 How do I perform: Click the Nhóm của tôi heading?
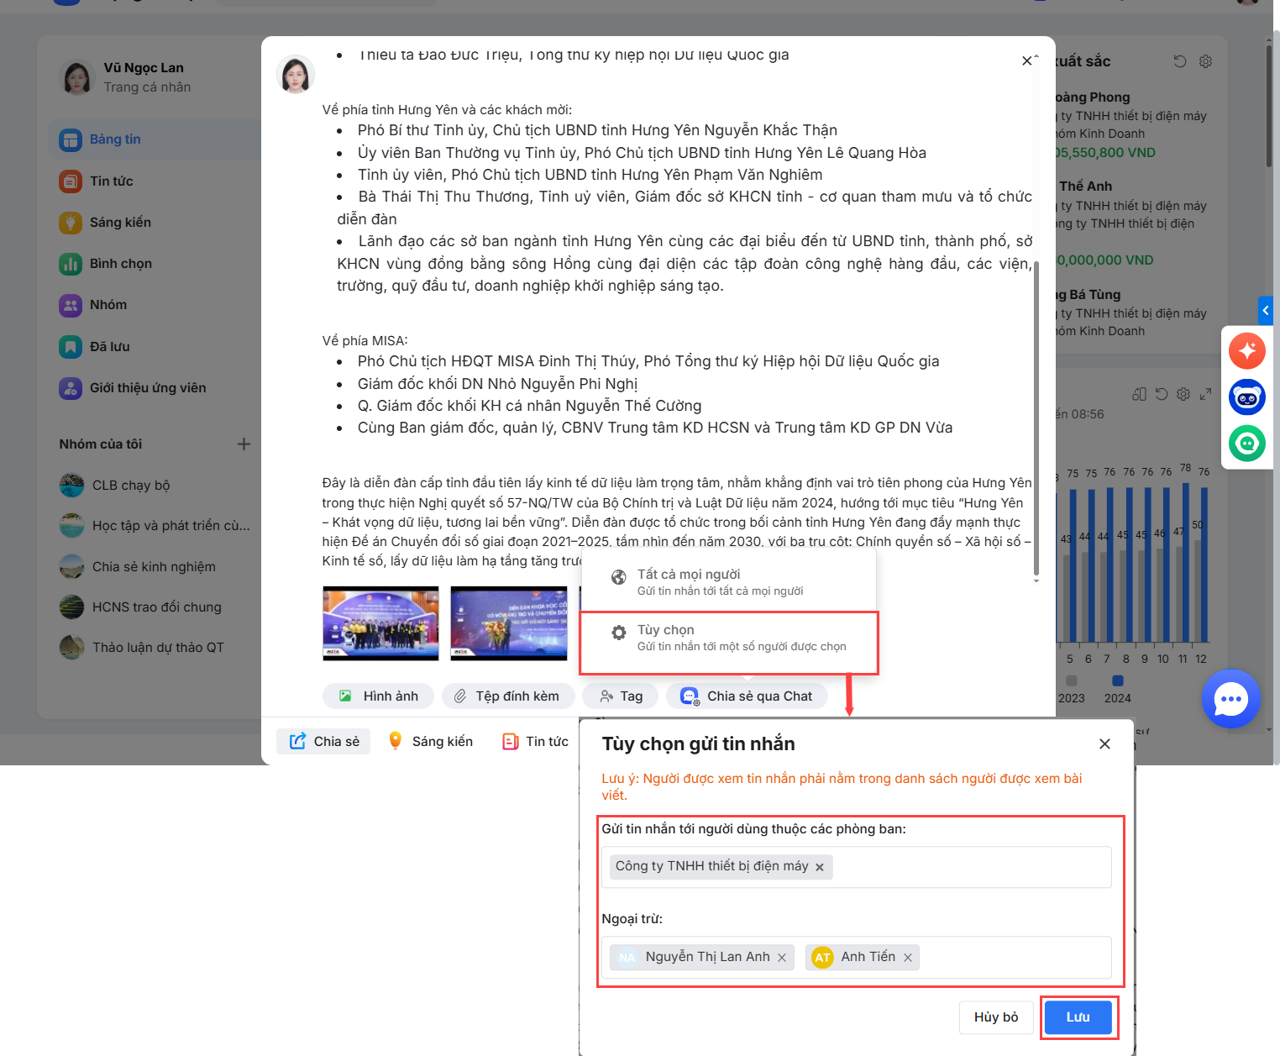pos(101,444)
